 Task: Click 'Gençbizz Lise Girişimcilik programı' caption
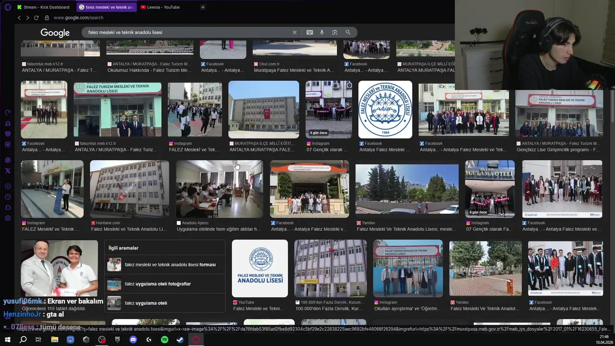click(558, 149)
